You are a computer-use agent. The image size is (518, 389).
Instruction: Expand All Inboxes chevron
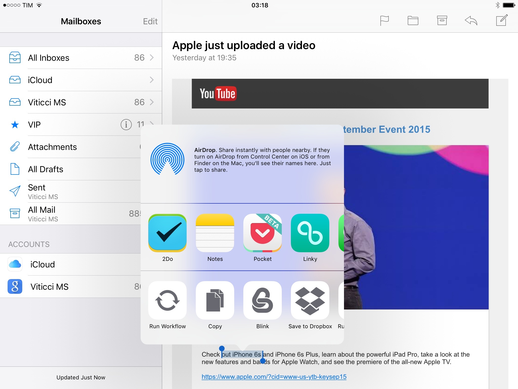(152, 58)
